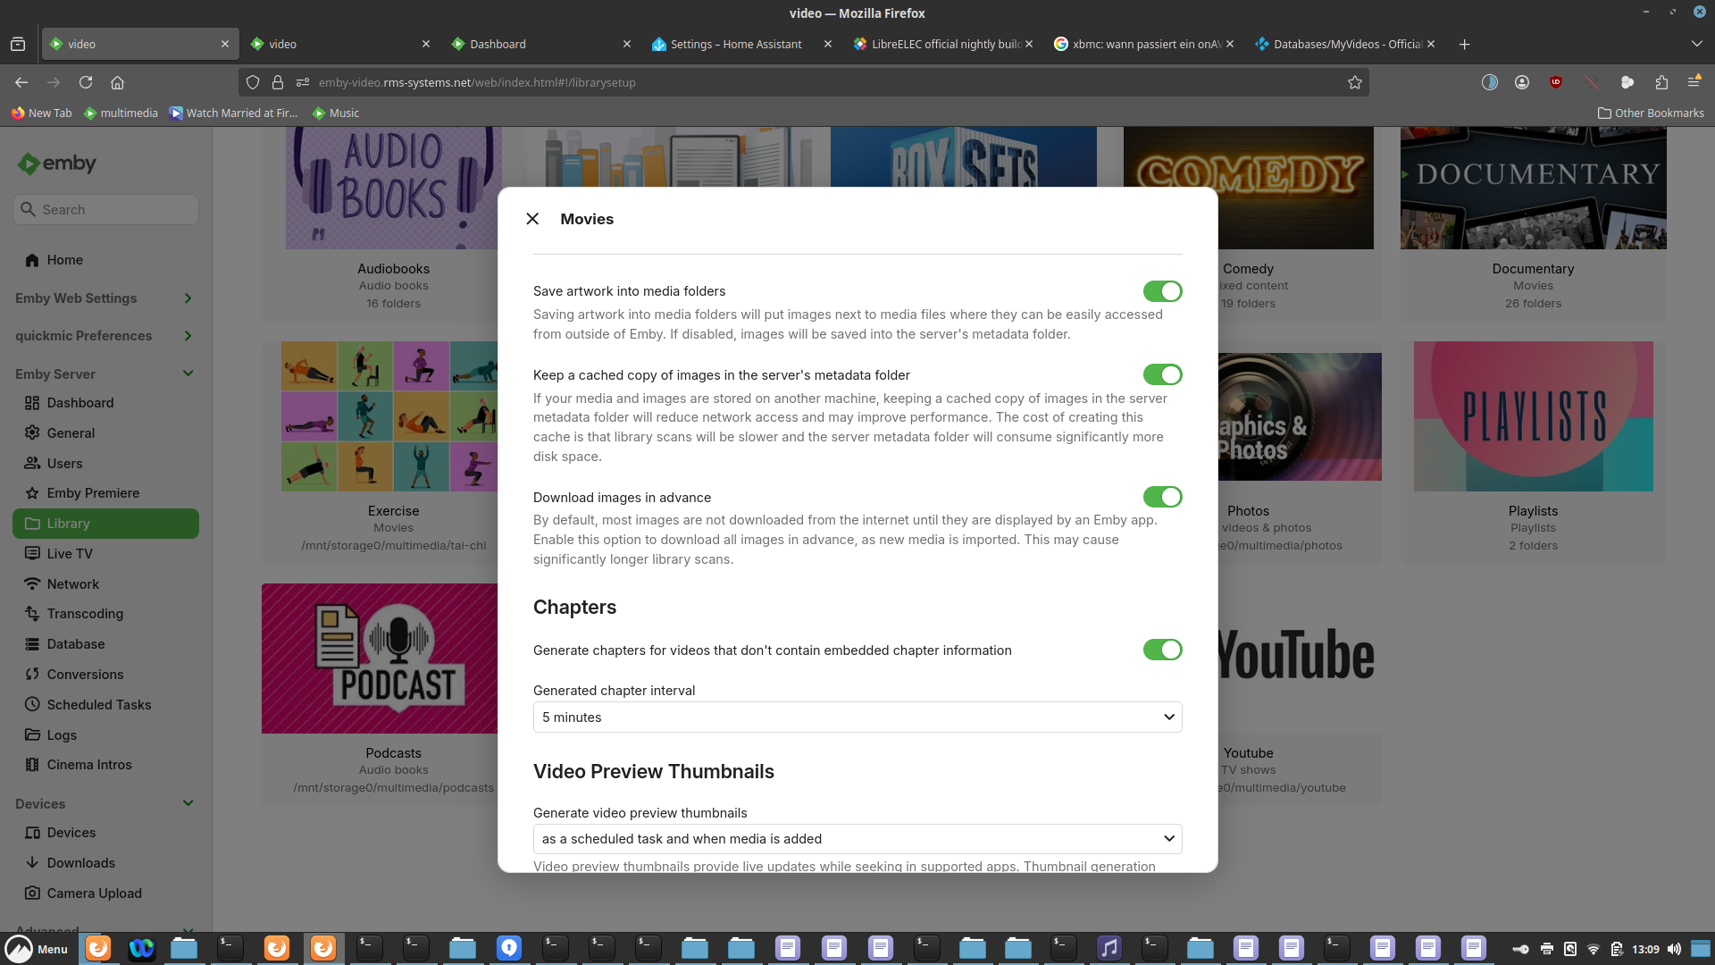Open Cinema Intros in sidebar
The image size is (1715, 965).
[88, 765]
